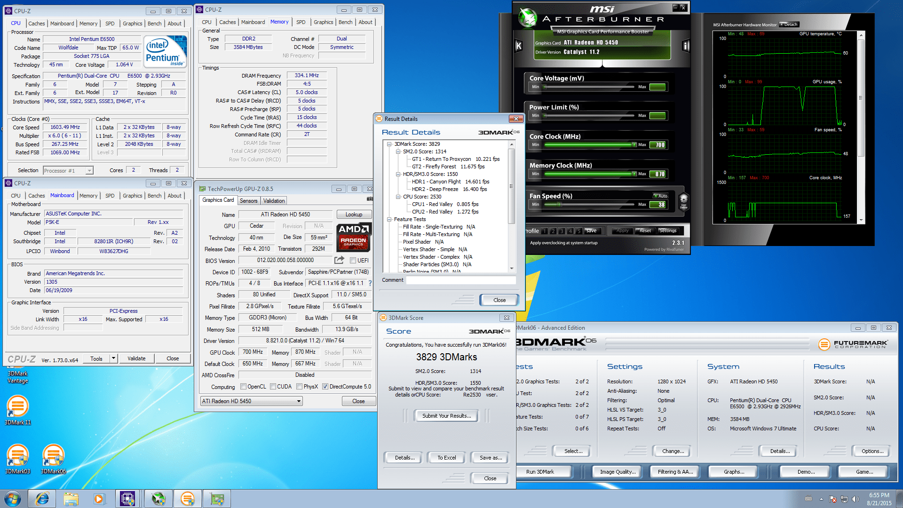Open the ATI Radeon HD 5450 dropdown
Image resolution: width=903 pixels, height=508 pixels.
[251, 401]
